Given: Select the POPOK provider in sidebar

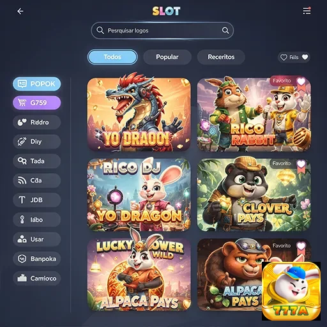Looking at the screenshot, I should click(37, 84).
